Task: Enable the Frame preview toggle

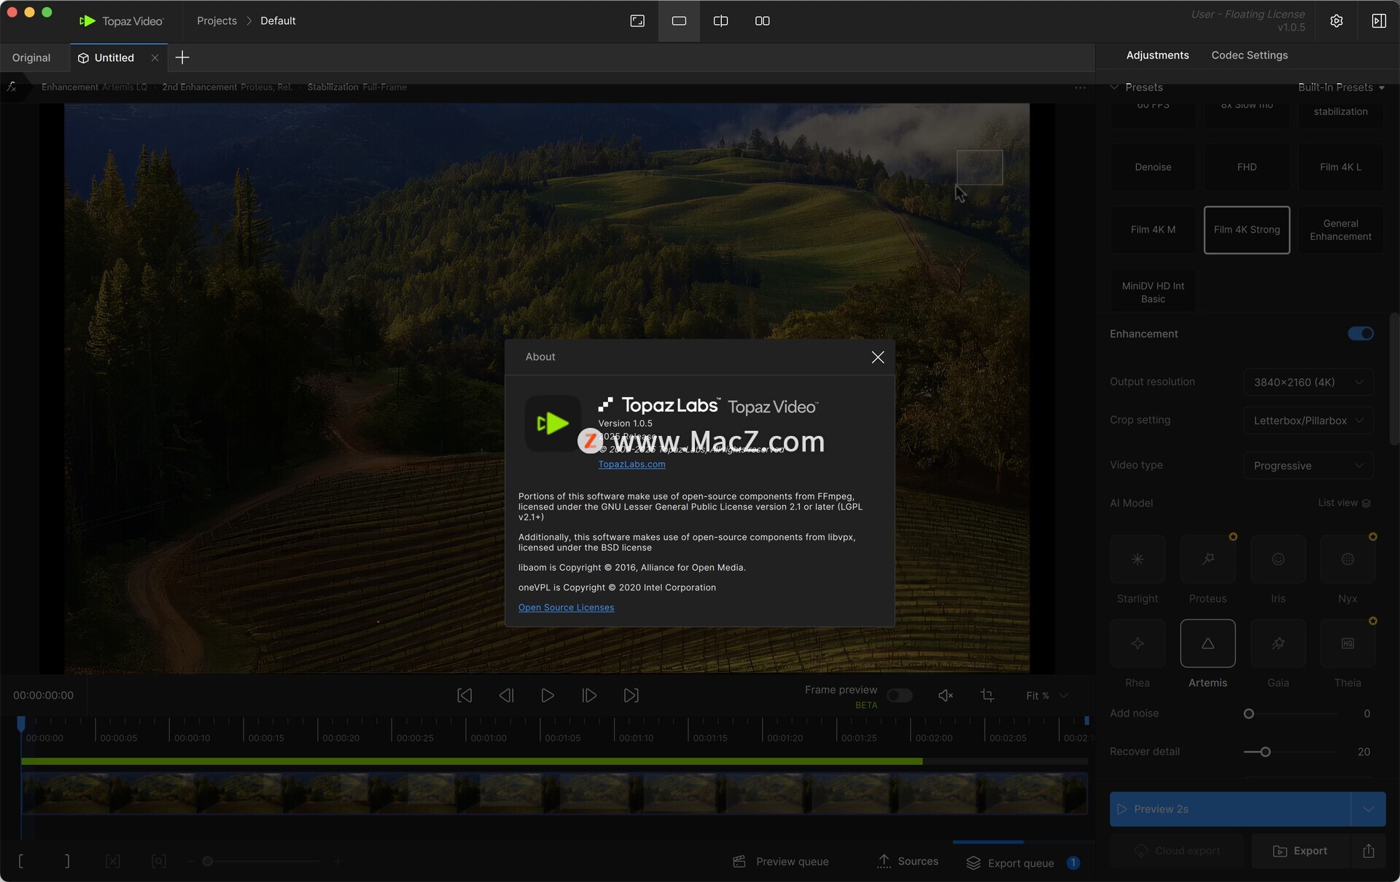Action: point(899,695)
